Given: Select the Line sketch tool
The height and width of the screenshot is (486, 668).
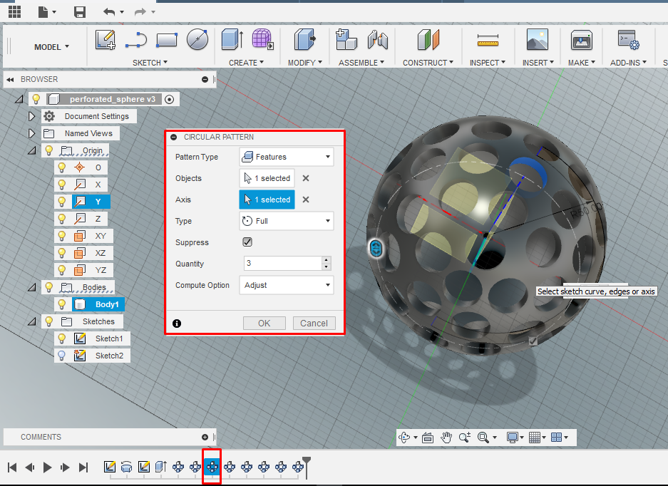Looking at the screenshot, I should [x=136, y=41].
